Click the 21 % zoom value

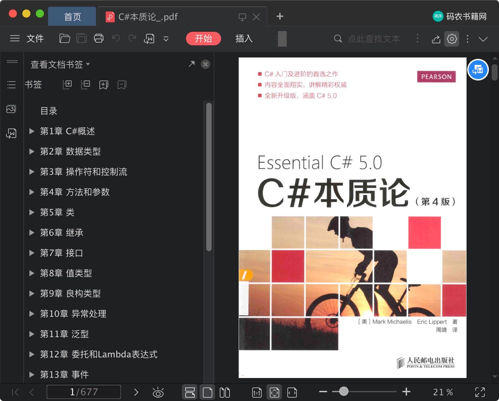[x=443, y=392]
